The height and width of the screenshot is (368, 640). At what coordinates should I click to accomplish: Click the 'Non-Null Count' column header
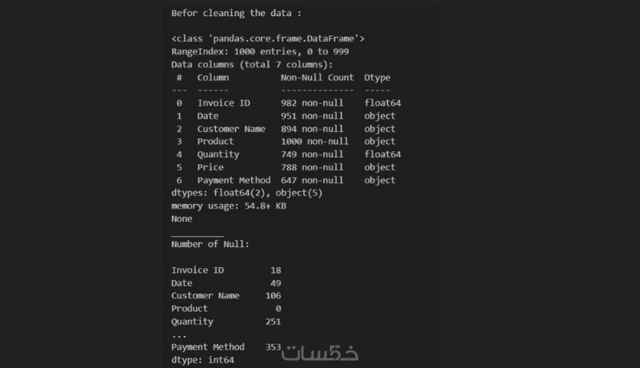coord(317,78)
